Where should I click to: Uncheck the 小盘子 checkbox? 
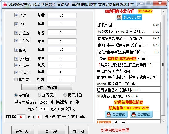coord(16,65)
